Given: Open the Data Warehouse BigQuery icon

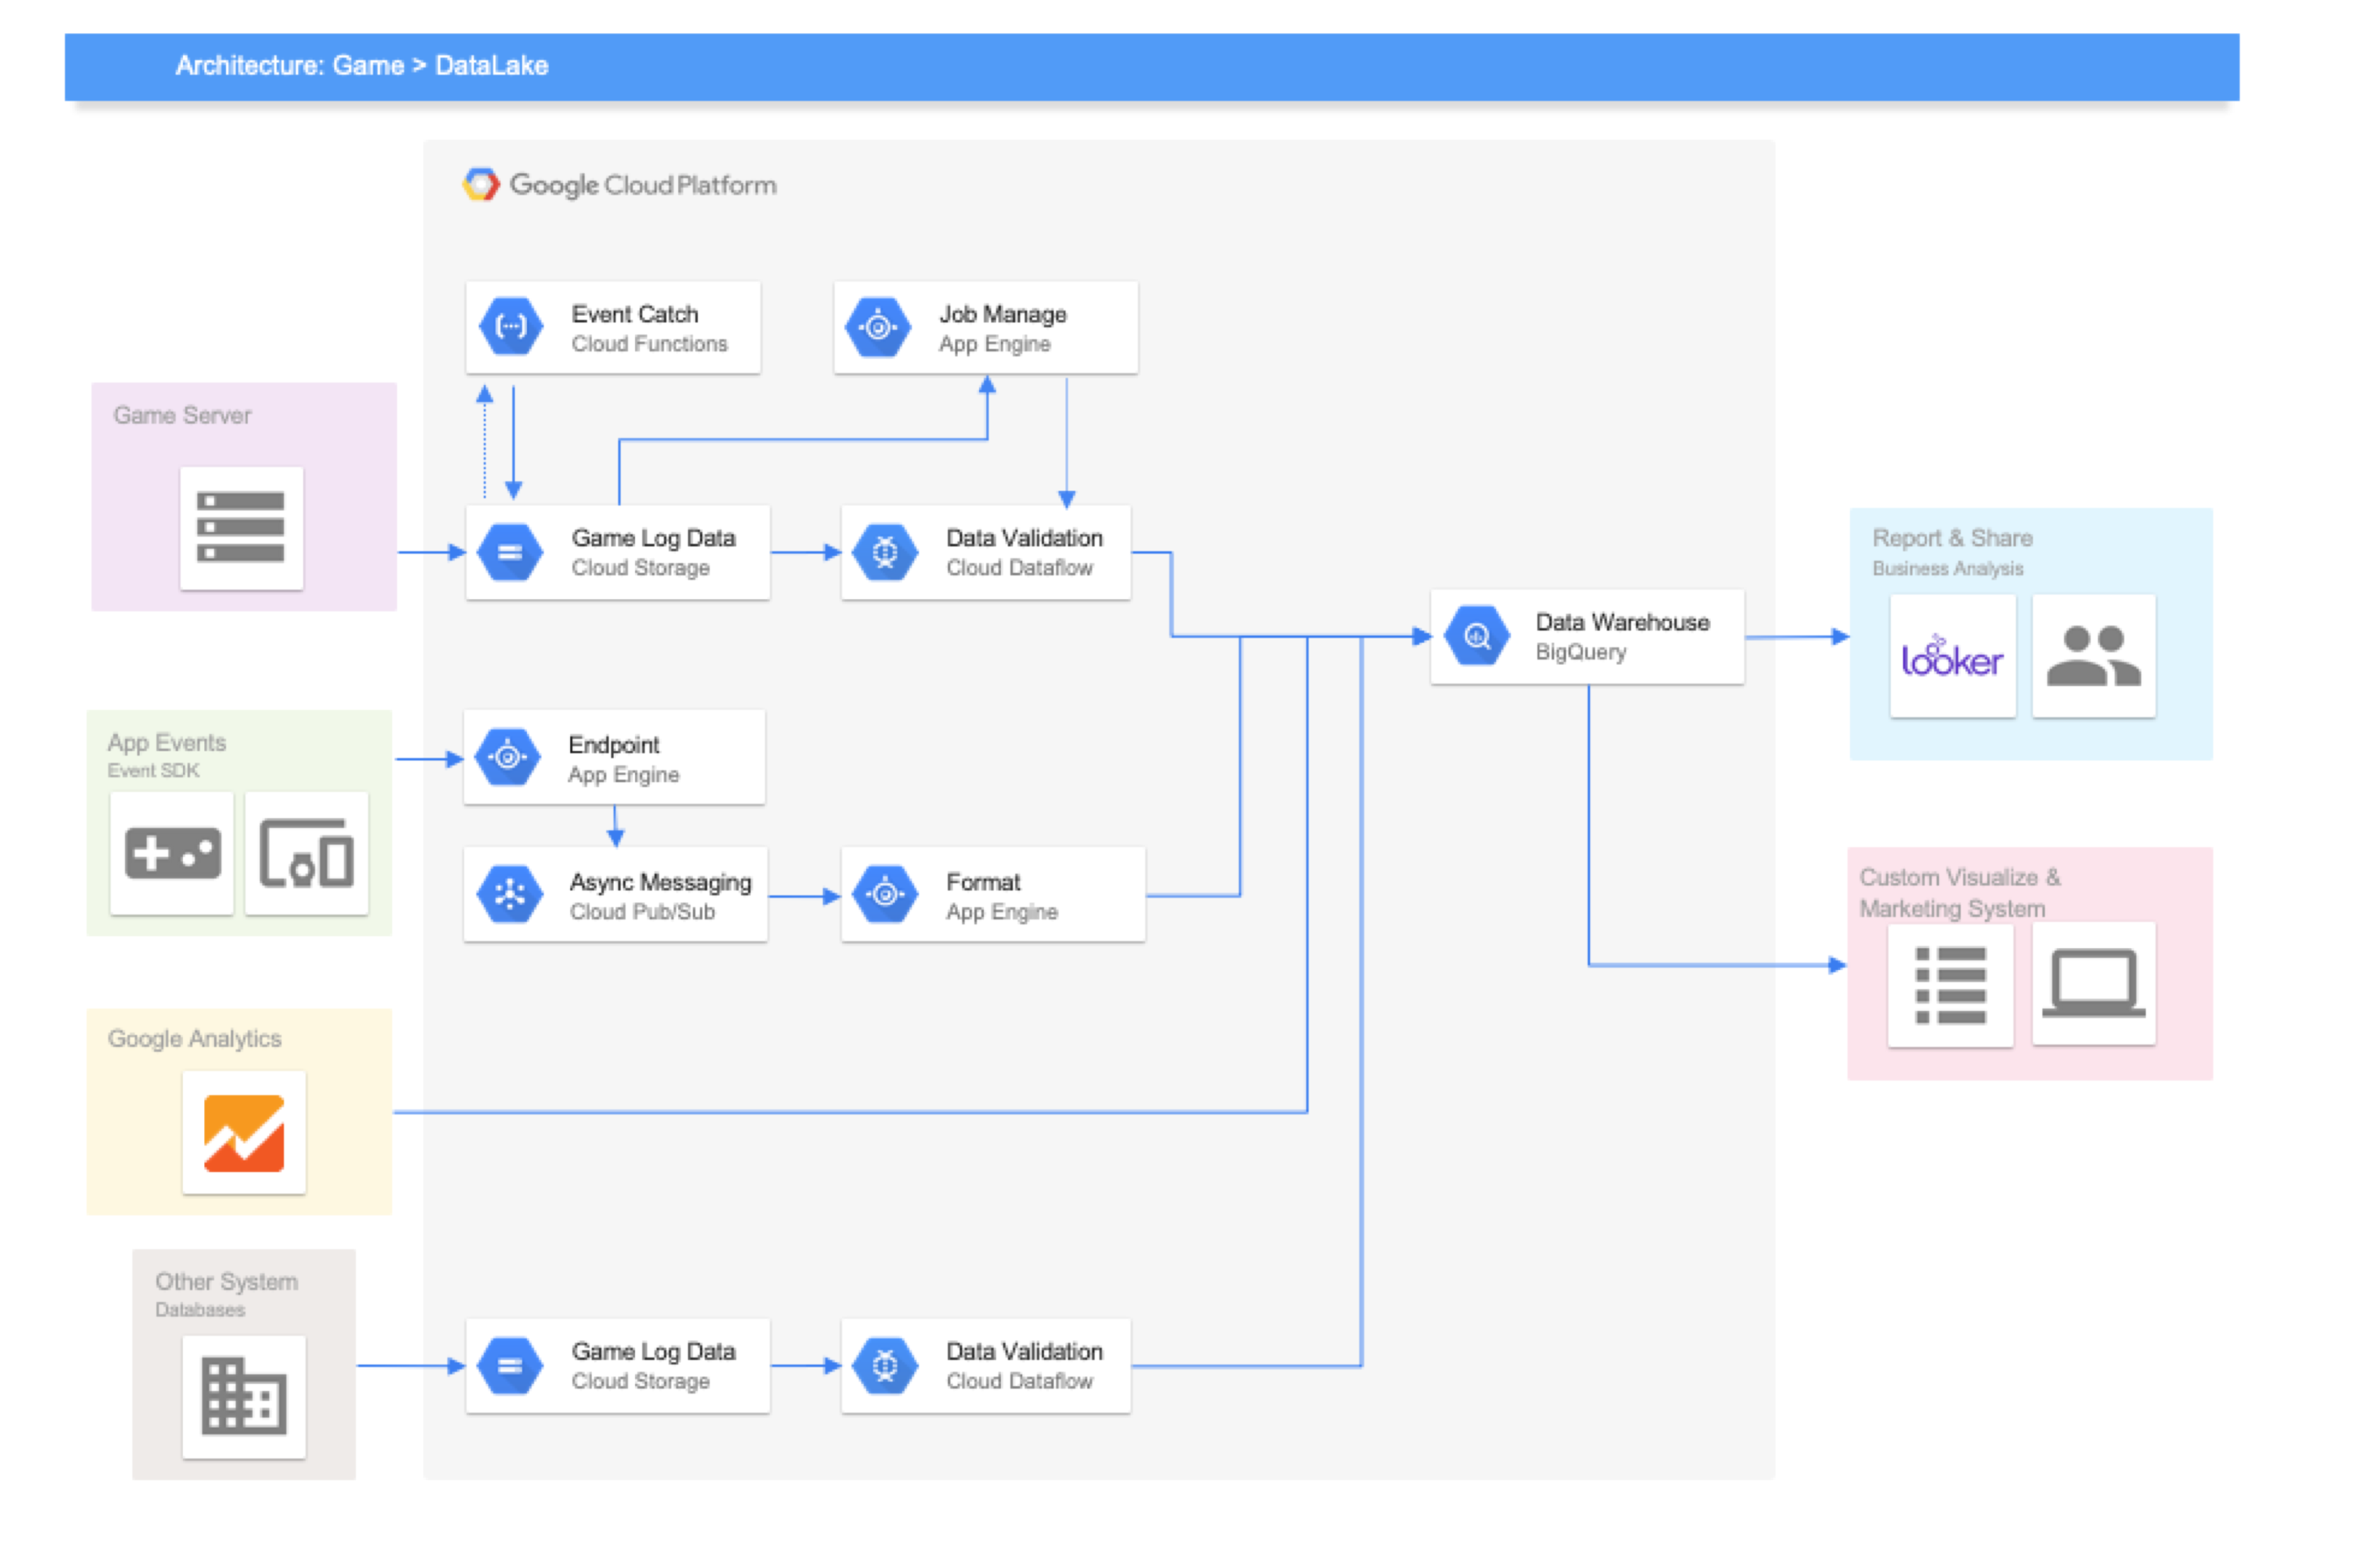Looking at the screenshot, I should (1476, 635).
